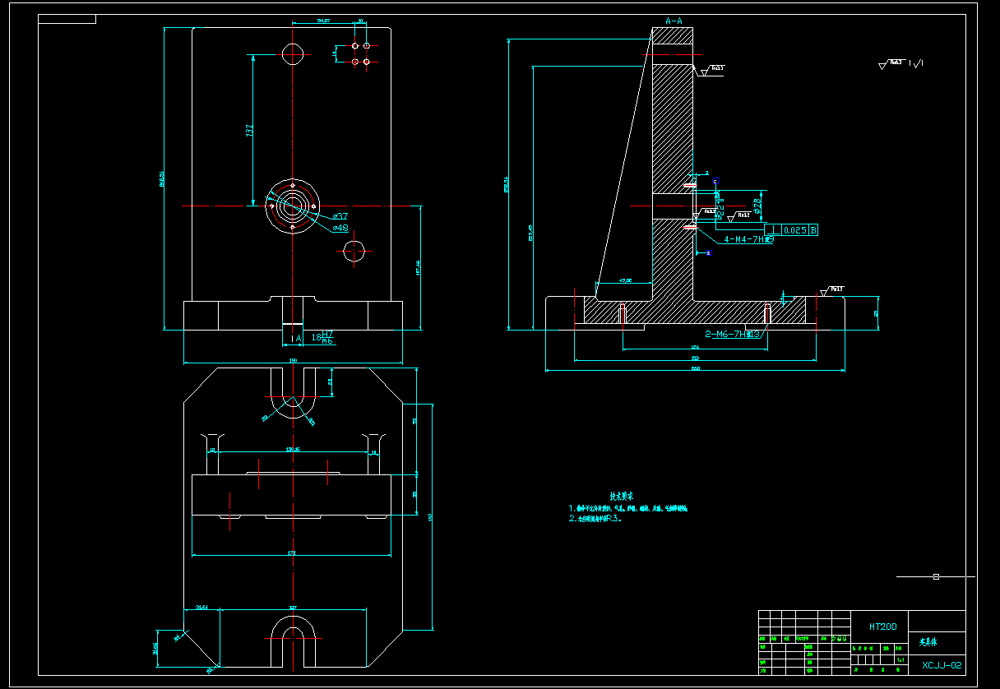Screen dimensions: 1000x689
Task: Click the datum "B" box in tolerance frame
Action: click(813, 230)
